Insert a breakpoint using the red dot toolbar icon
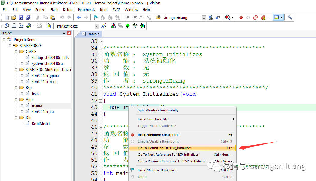 (x=241, y=17)
